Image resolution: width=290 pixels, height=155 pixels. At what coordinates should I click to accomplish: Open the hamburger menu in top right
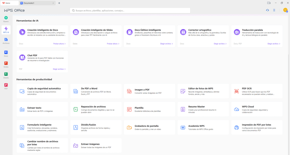click(274, 10)
